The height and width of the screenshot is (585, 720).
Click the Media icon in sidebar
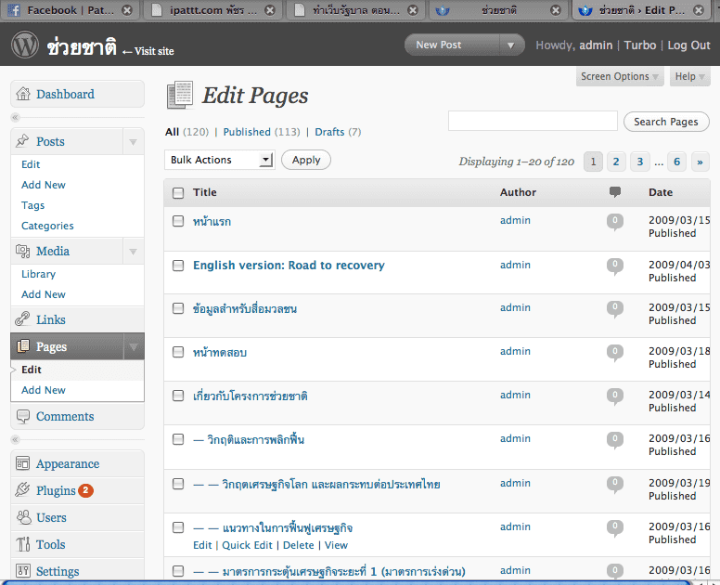tap(23, 252)
